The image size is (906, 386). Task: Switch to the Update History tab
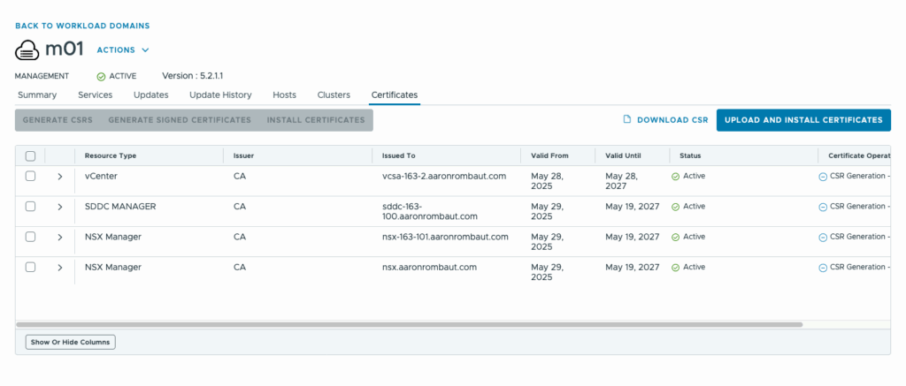click(220, 95)
